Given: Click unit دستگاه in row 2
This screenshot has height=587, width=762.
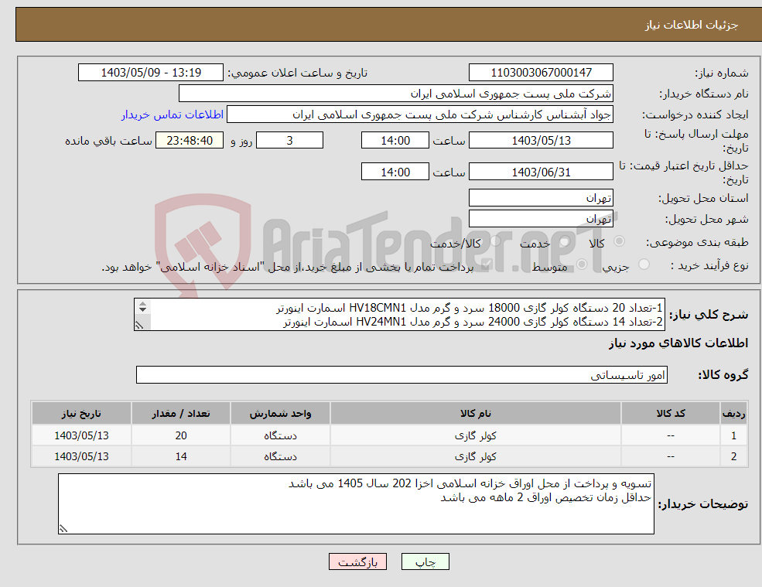Looking at the screenshot, I should 280,457.
